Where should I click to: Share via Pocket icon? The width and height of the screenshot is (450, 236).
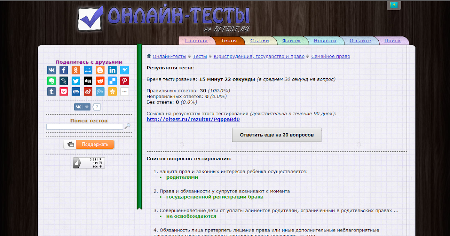click(64, 92)
